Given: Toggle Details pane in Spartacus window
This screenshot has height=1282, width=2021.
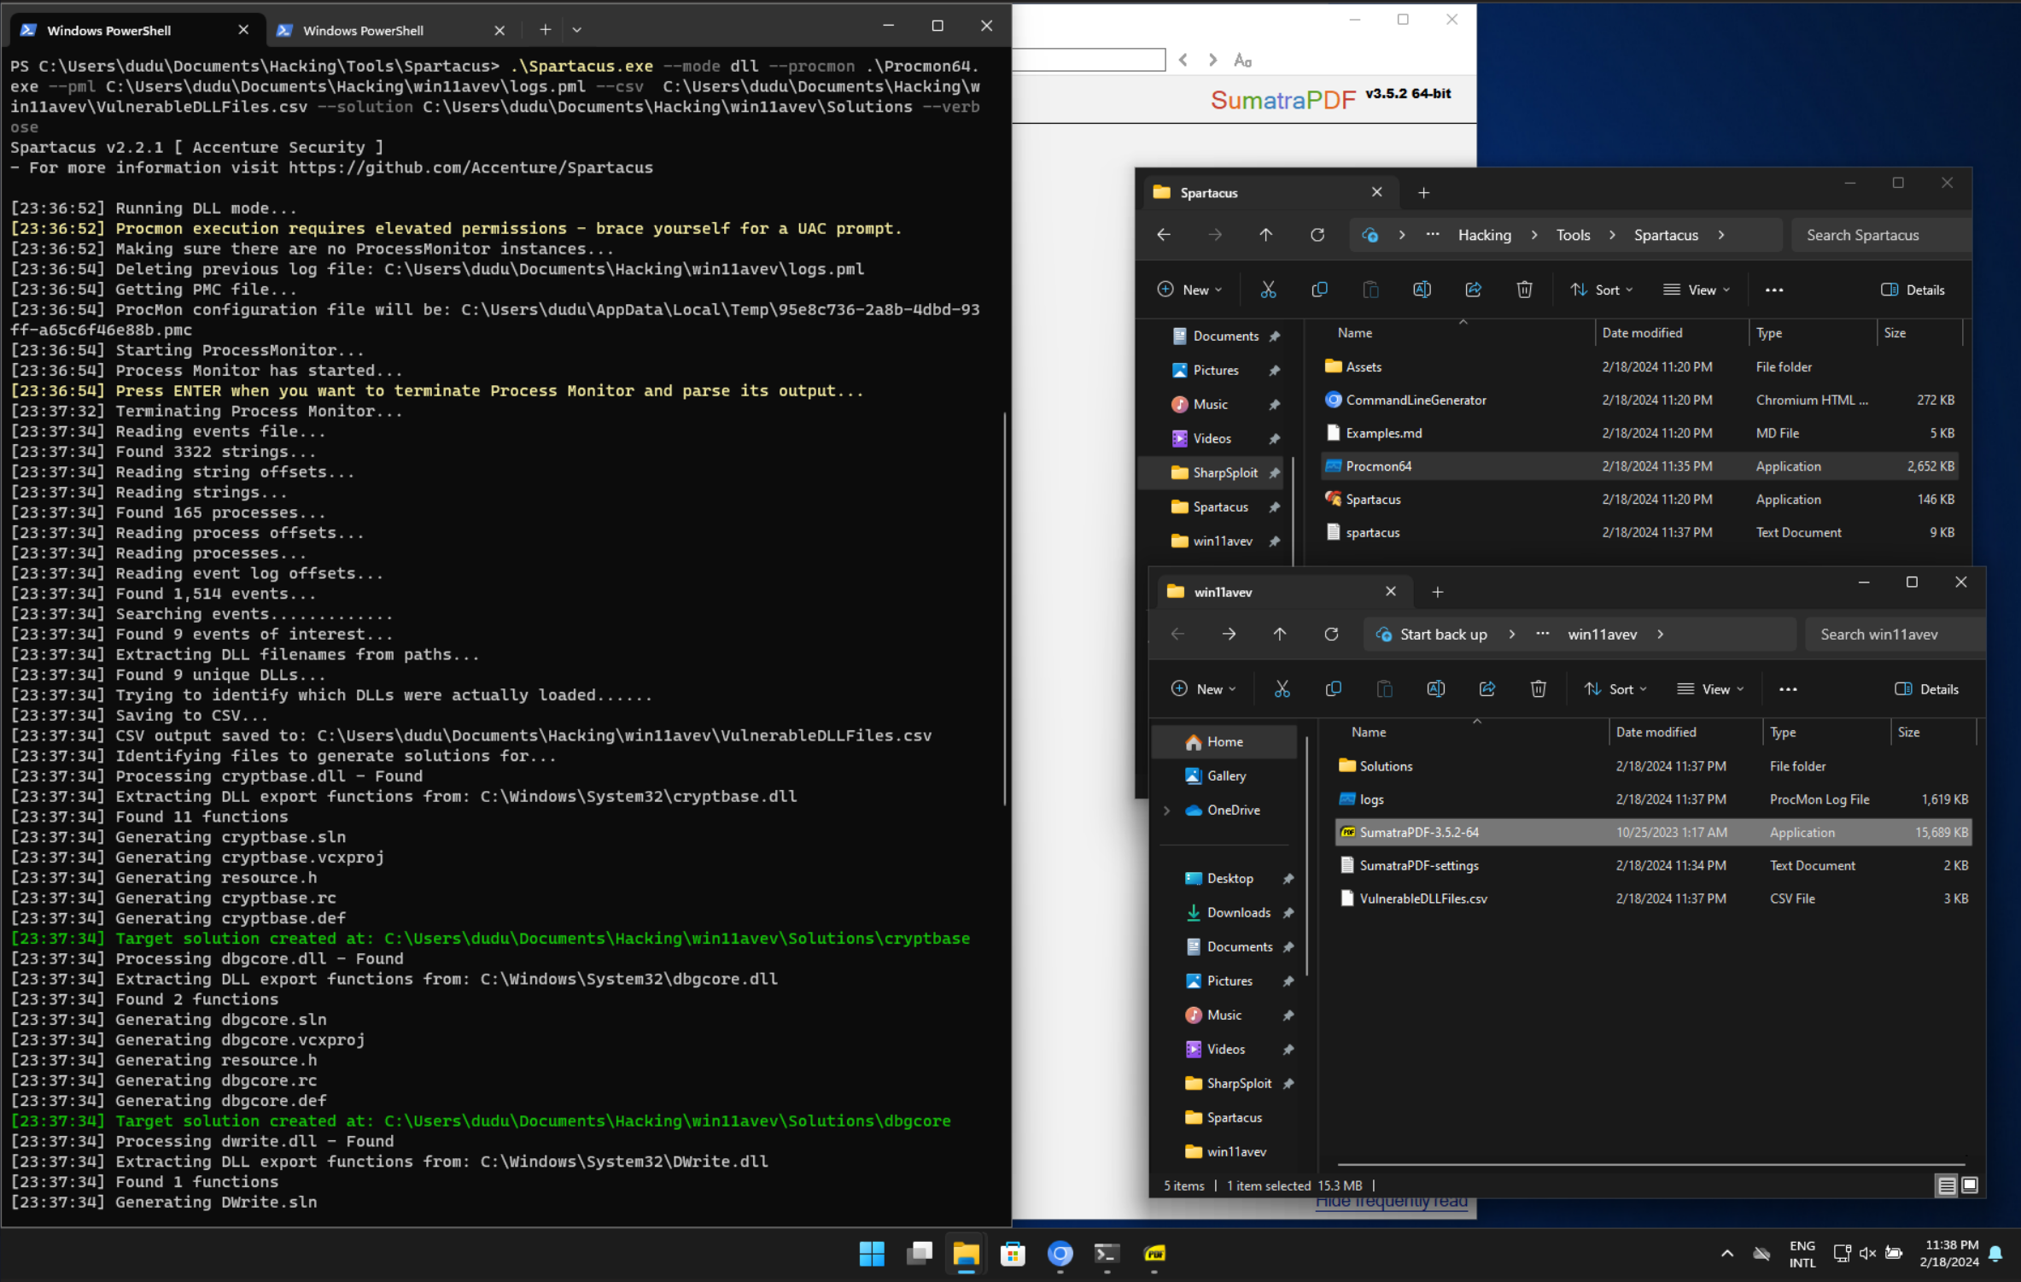Looking at the screenshot, I should point(1913,290).
